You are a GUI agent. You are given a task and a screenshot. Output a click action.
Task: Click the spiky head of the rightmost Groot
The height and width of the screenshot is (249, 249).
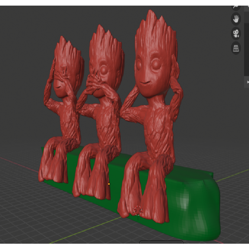154,34
